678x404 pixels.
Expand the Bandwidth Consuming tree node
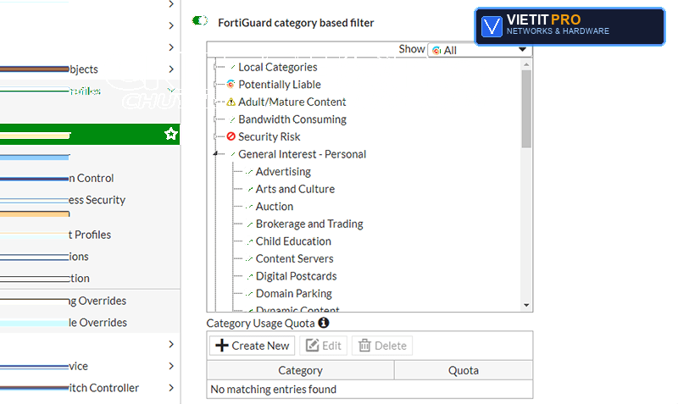(215, 119)
